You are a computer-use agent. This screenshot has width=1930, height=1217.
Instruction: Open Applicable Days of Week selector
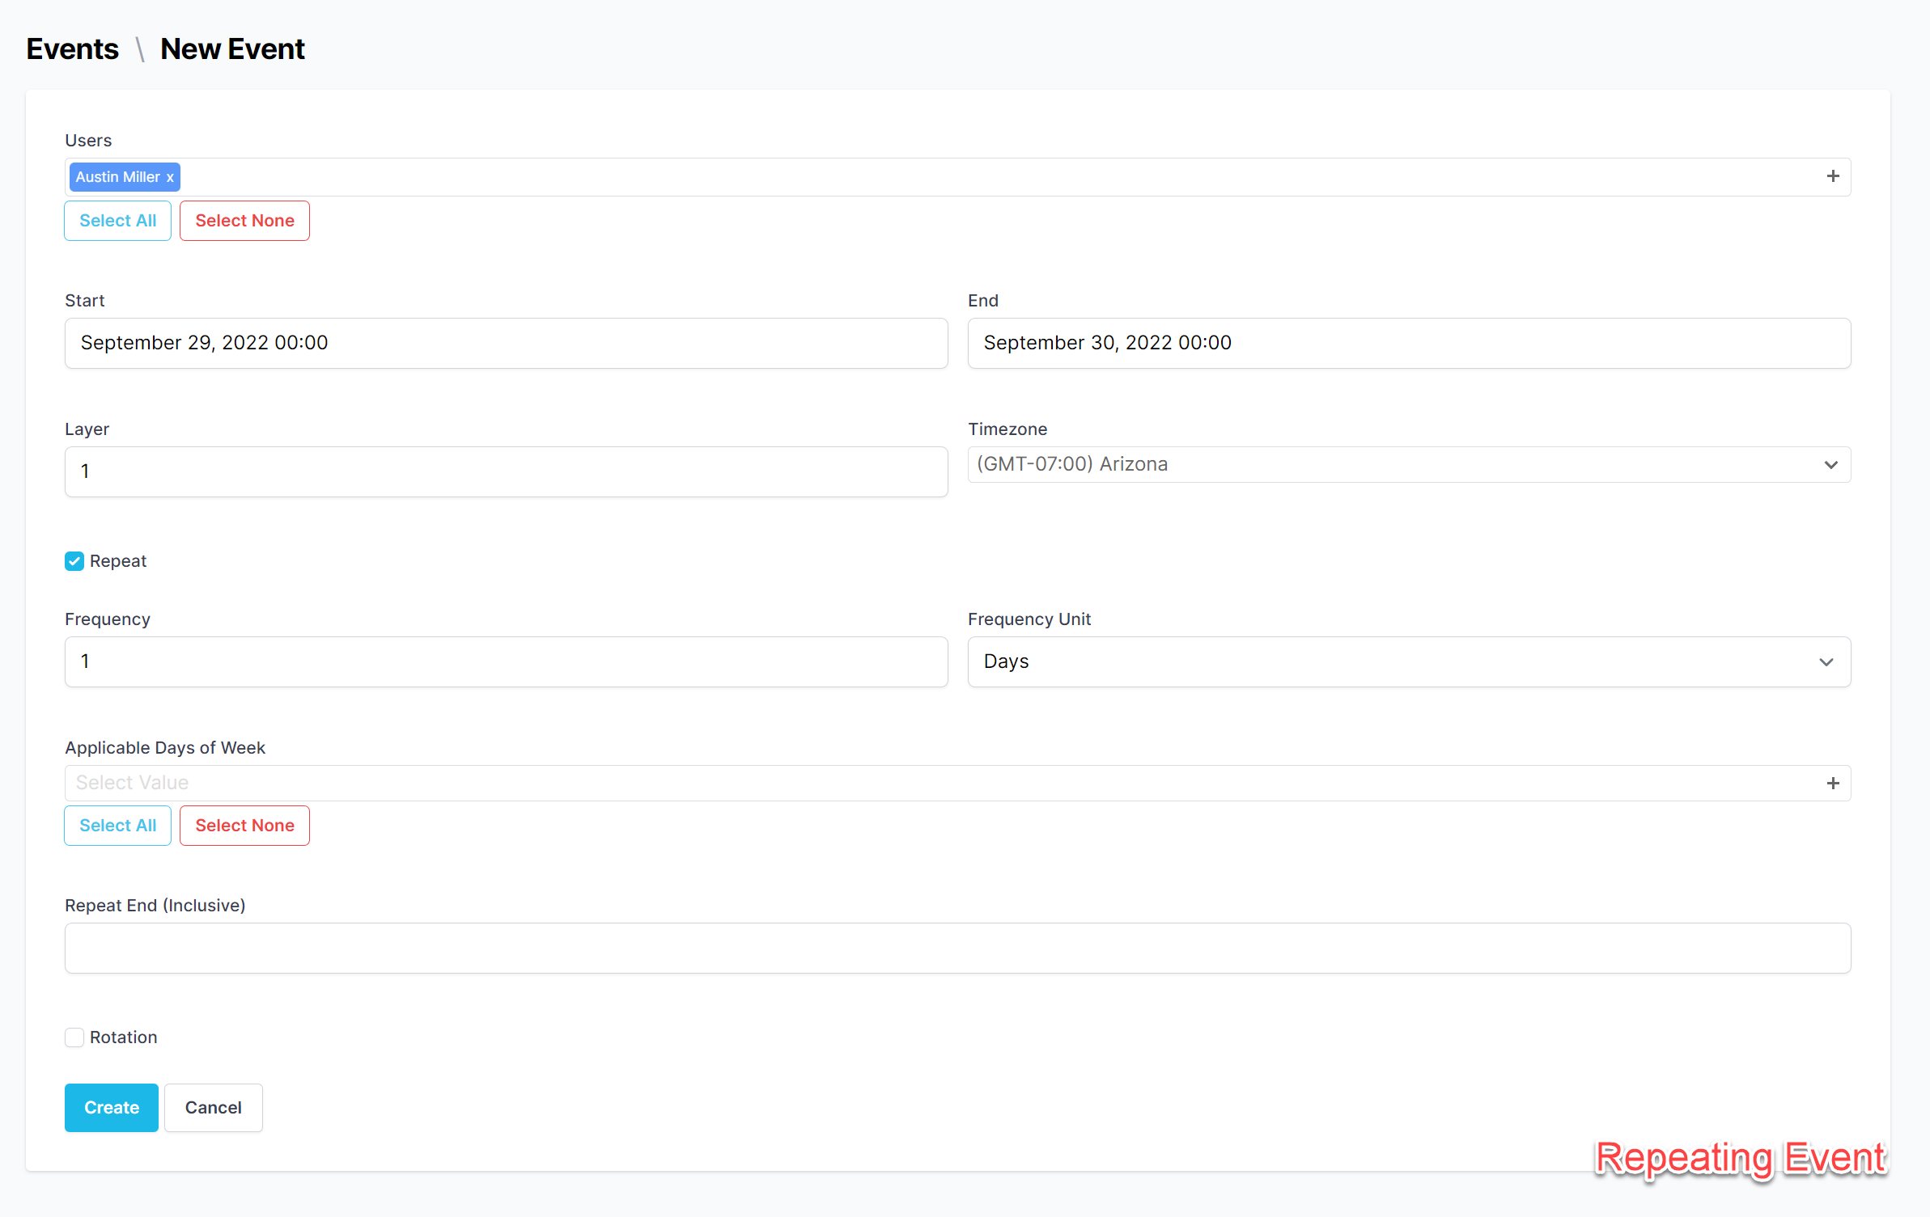pyautogui.click(x=939, y=783)
